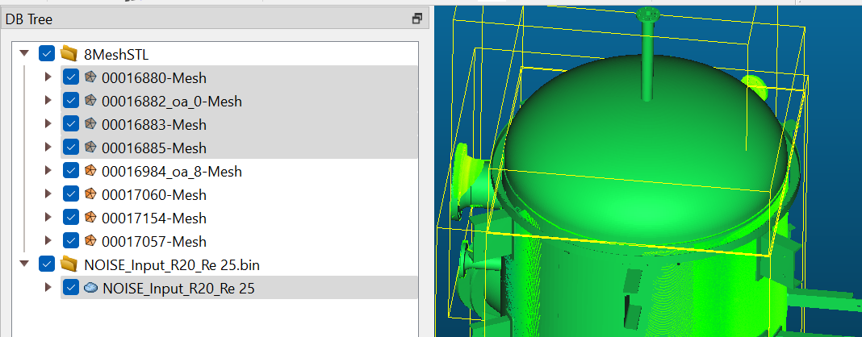
Task: Uncheck the NOISE_Input_R20_Re 25.bin folder checkbox
Action: coord(47,264)
